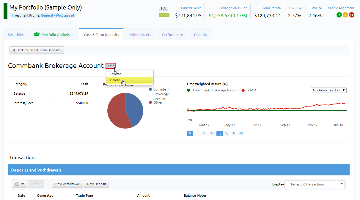Image resolution: width=360 pixels, height=200 pixels.
Task: Click the greyed Delete transactions button
Action: click(36, 184)
